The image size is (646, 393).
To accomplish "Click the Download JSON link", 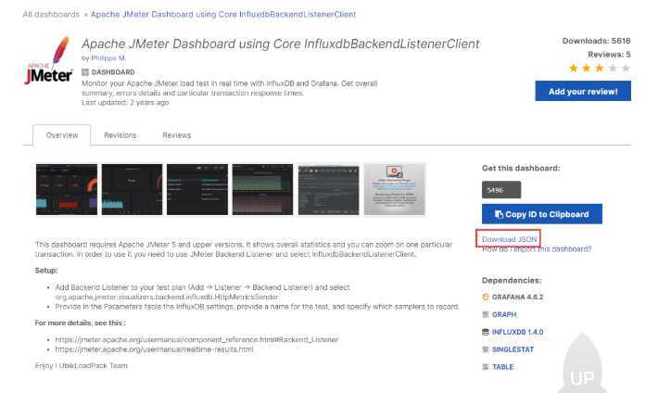I will (509, 239).
